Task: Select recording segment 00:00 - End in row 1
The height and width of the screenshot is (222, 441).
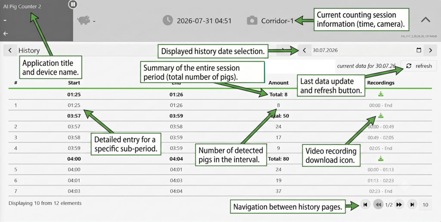Action: [381, 105]
